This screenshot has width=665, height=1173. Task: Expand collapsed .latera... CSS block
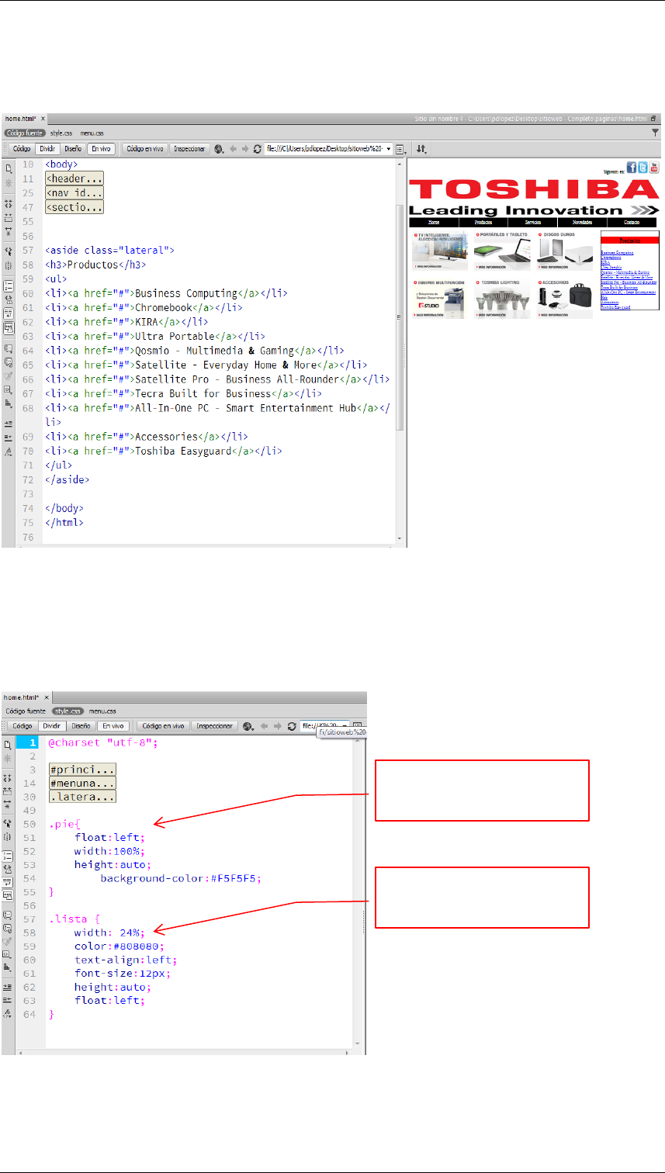click(x=82, y=797)
